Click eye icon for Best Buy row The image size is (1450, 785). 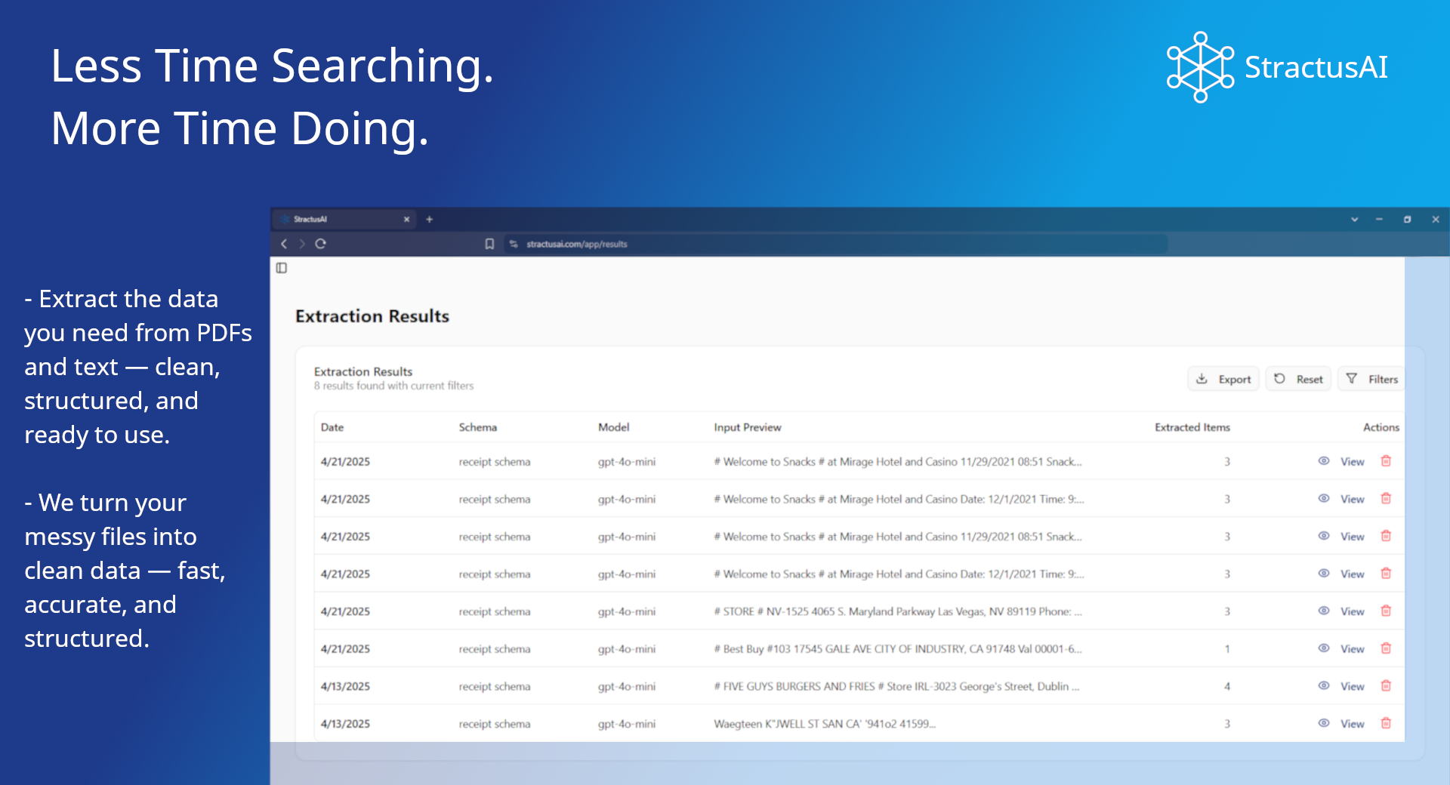(x=1324, y=648)
